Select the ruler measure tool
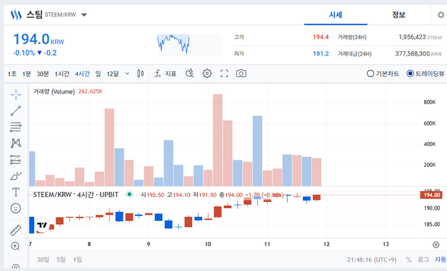The image size is (447, 271). tap(16, 230)
